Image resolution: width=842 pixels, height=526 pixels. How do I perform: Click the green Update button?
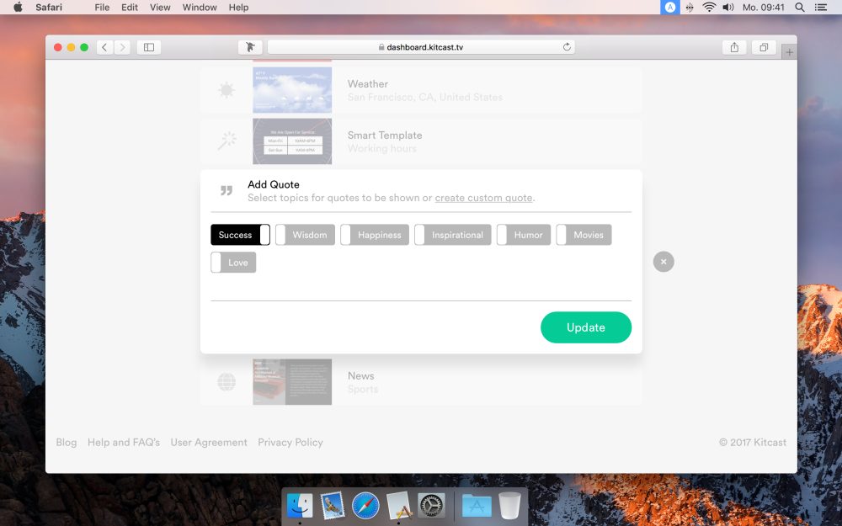pos(586,327)
